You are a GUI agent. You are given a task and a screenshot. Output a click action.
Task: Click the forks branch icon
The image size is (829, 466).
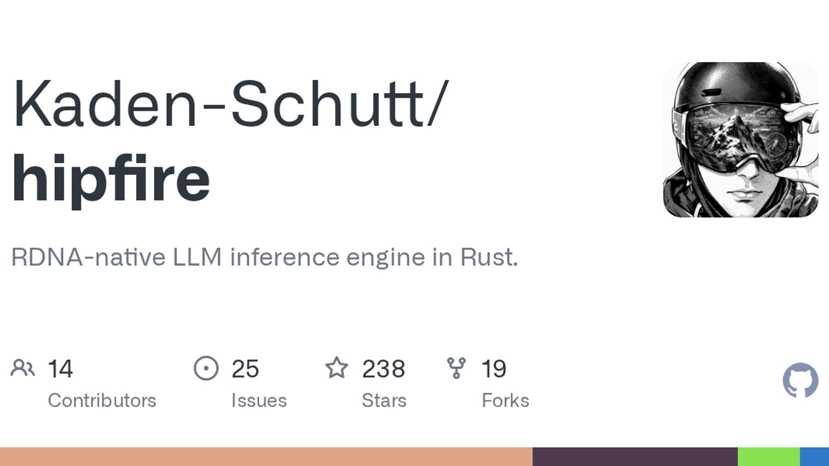456,368
